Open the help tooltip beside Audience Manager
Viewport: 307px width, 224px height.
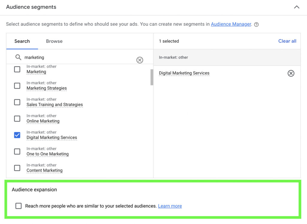click(256, 24)
